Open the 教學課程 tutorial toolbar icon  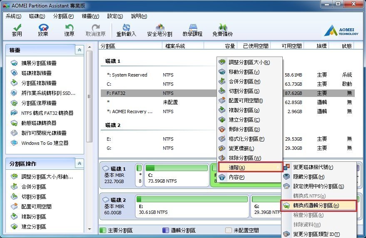[192, 30]
